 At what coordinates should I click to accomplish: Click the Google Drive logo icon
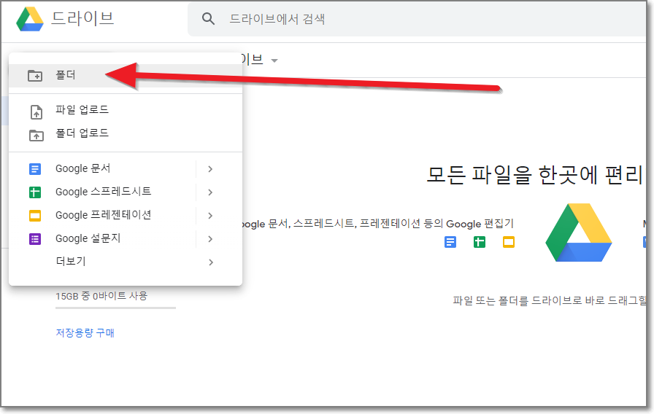pos(30,19)
